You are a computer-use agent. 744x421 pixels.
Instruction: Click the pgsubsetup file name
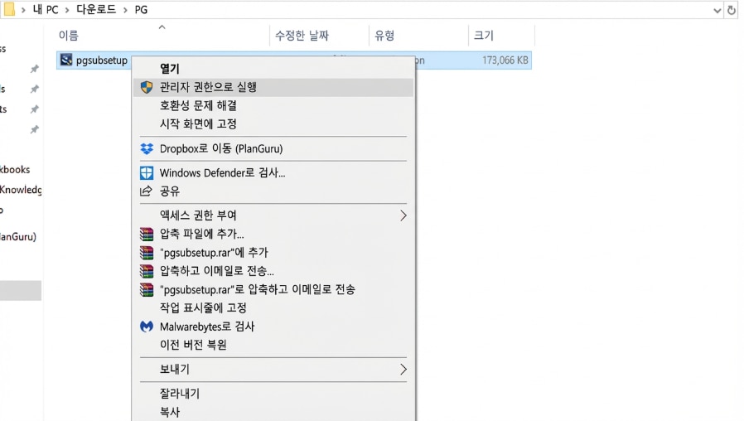[102, 60]
